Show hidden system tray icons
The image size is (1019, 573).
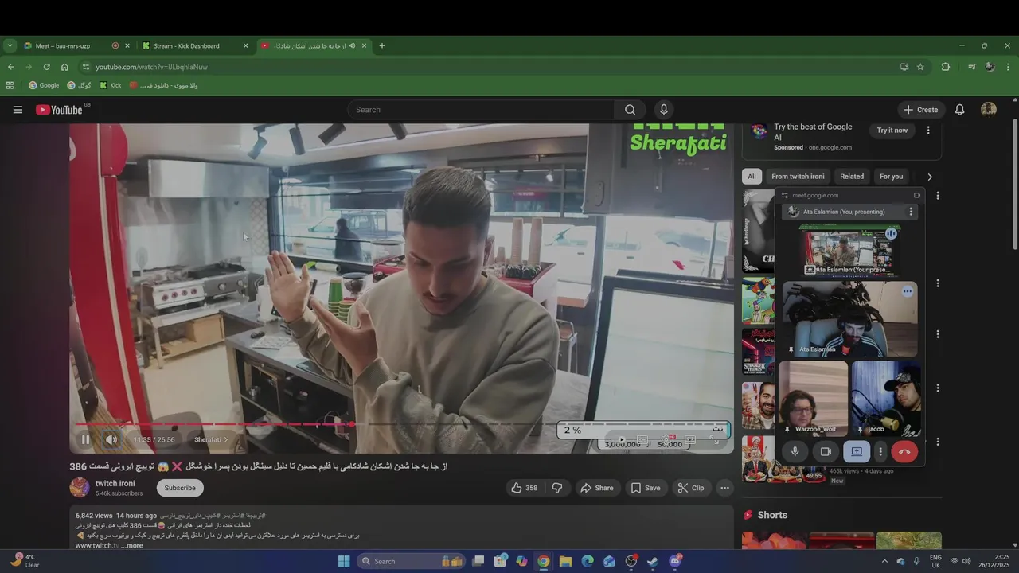[884, 561]
